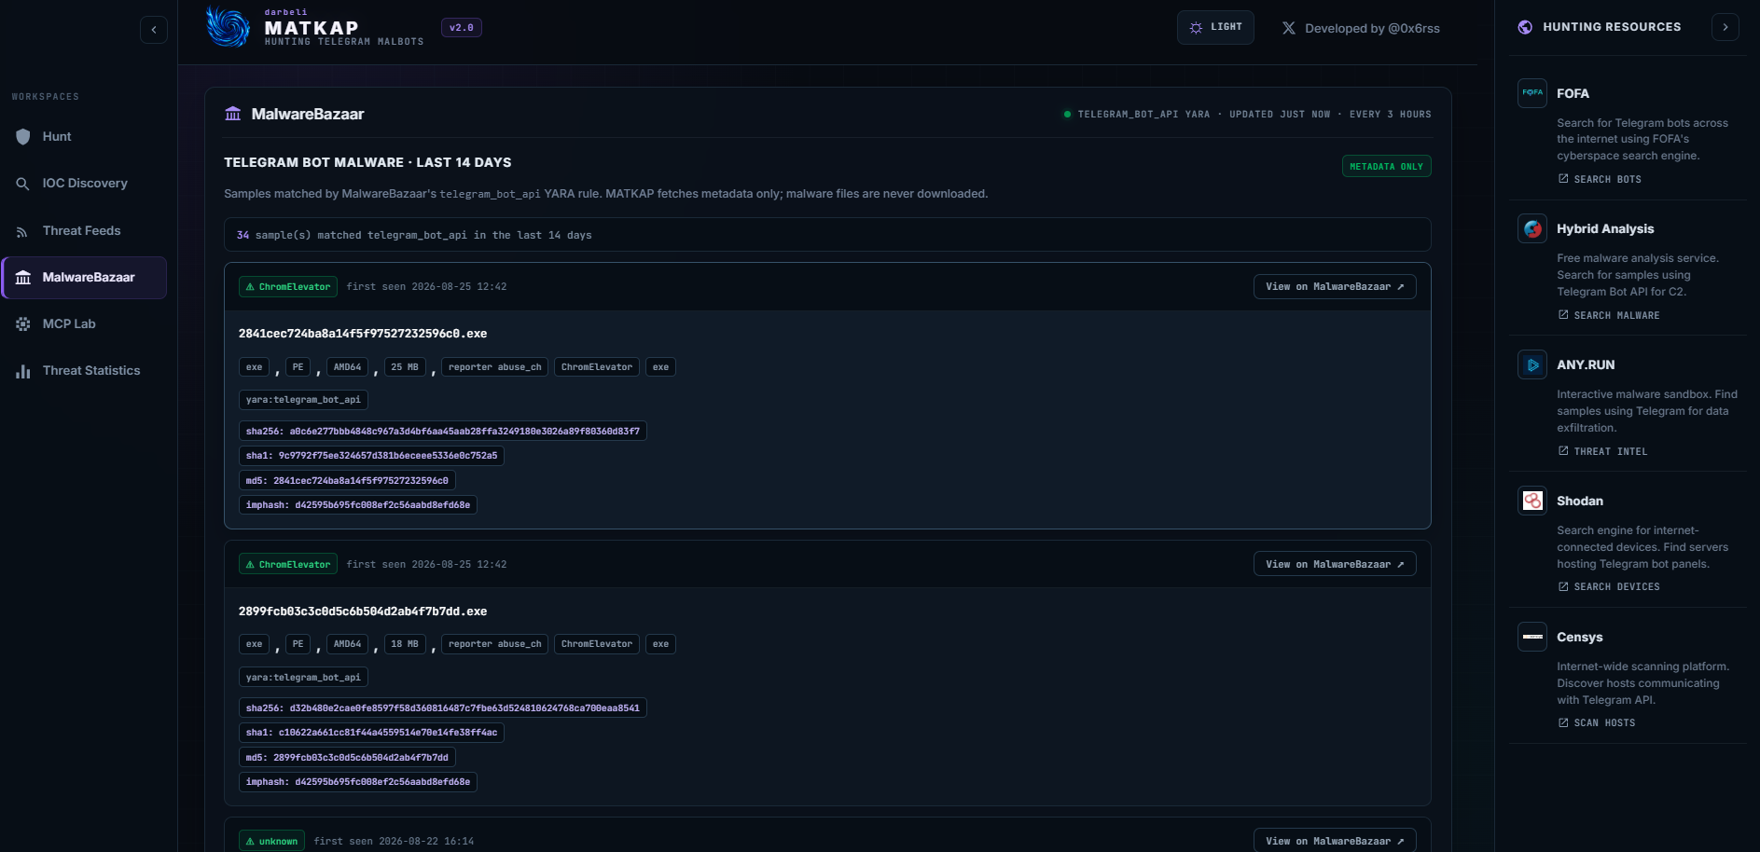
Task: Click the FOFA logo icon
Action: click(x=1532, y=93)
